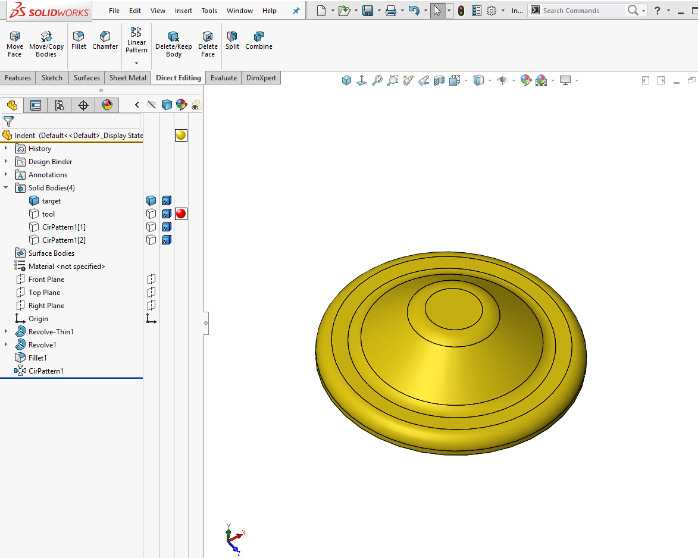The height and width of the screenshot is (558, 698).
Task: Click the yellow part appearance swatch
Action: coord(181,135)
